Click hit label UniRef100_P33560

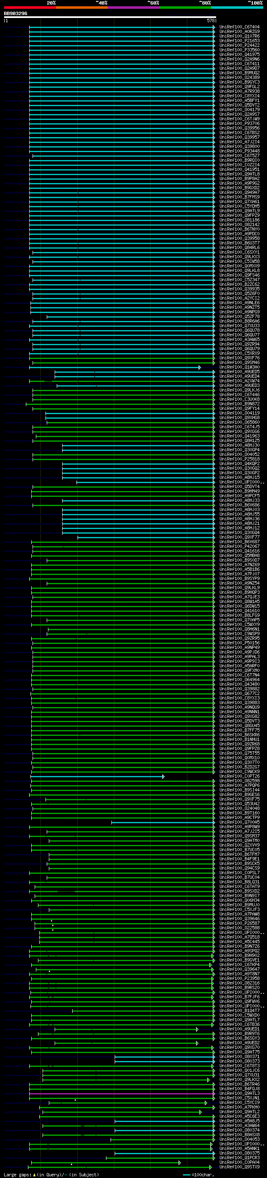click(x=239, y=50)
